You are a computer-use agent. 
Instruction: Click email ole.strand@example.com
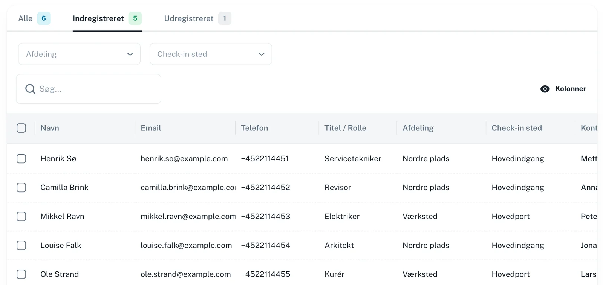(x=186, y=274)
